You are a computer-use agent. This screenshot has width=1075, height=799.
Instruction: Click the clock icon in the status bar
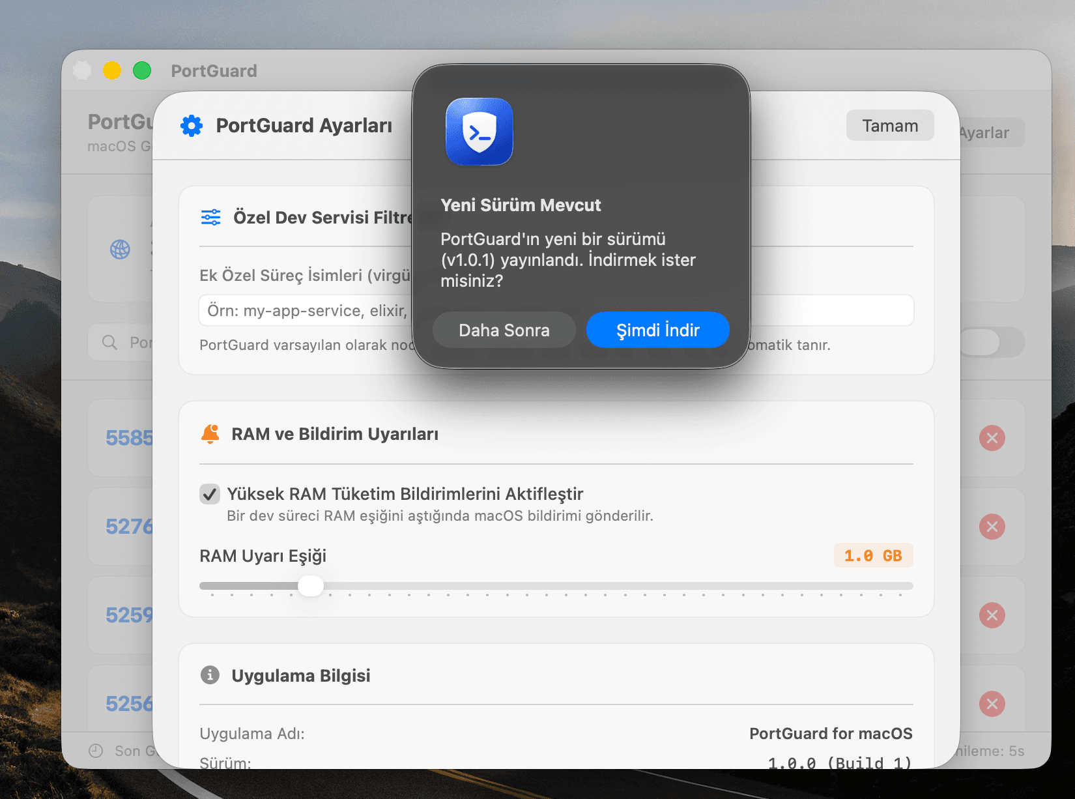(96, 751)
